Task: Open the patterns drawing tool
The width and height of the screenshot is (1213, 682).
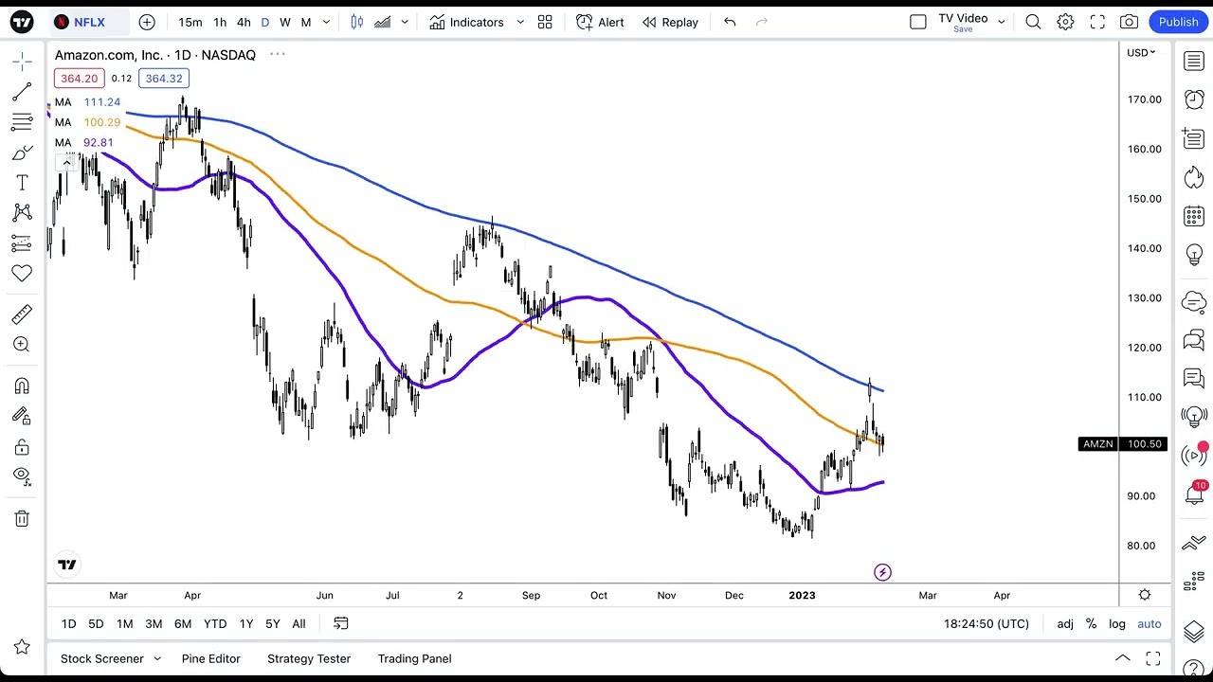Action: [x=22, y=213]
